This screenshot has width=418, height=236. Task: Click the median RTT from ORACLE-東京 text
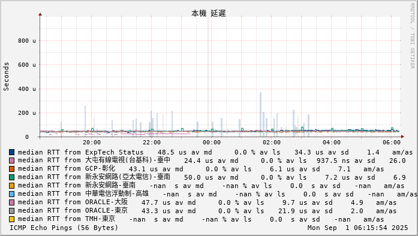[73, 211]
